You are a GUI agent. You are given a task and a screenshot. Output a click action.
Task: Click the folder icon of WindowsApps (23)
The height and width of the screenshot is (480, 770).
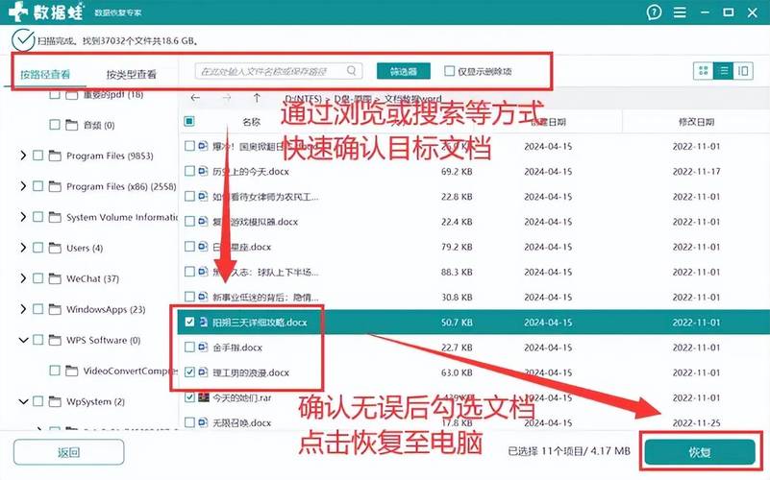click(55, 309)
